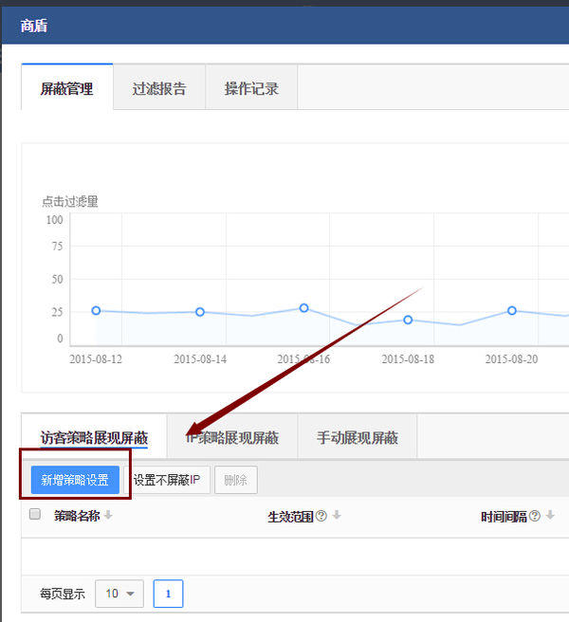Screen dimensions: 569x622
Task: Click sort arrow next to 策略名称
Action: point(108,516)
